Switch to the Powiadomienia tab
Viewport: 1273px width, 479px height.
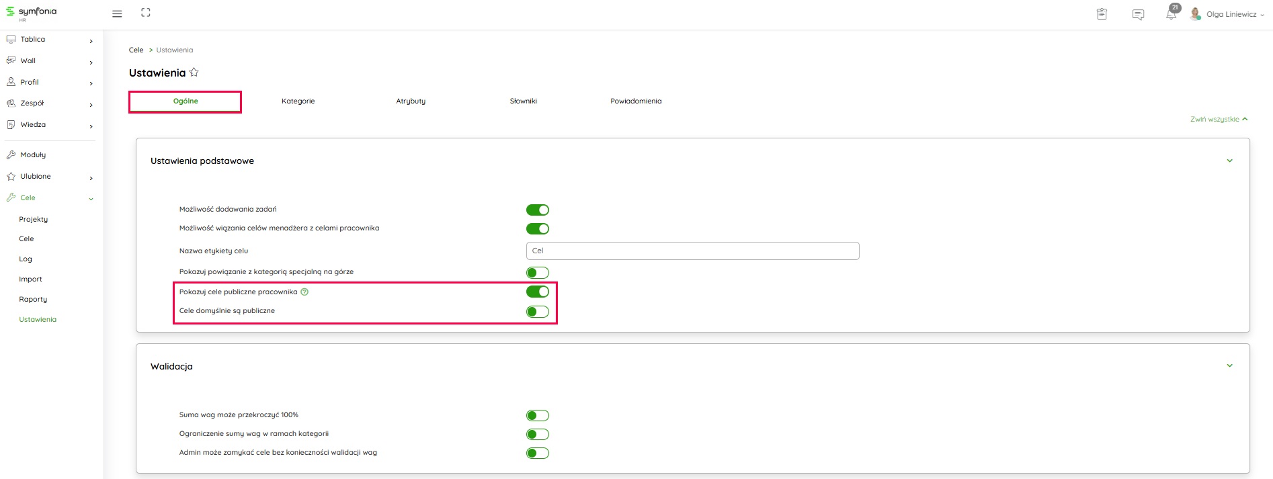coord(636,101)
